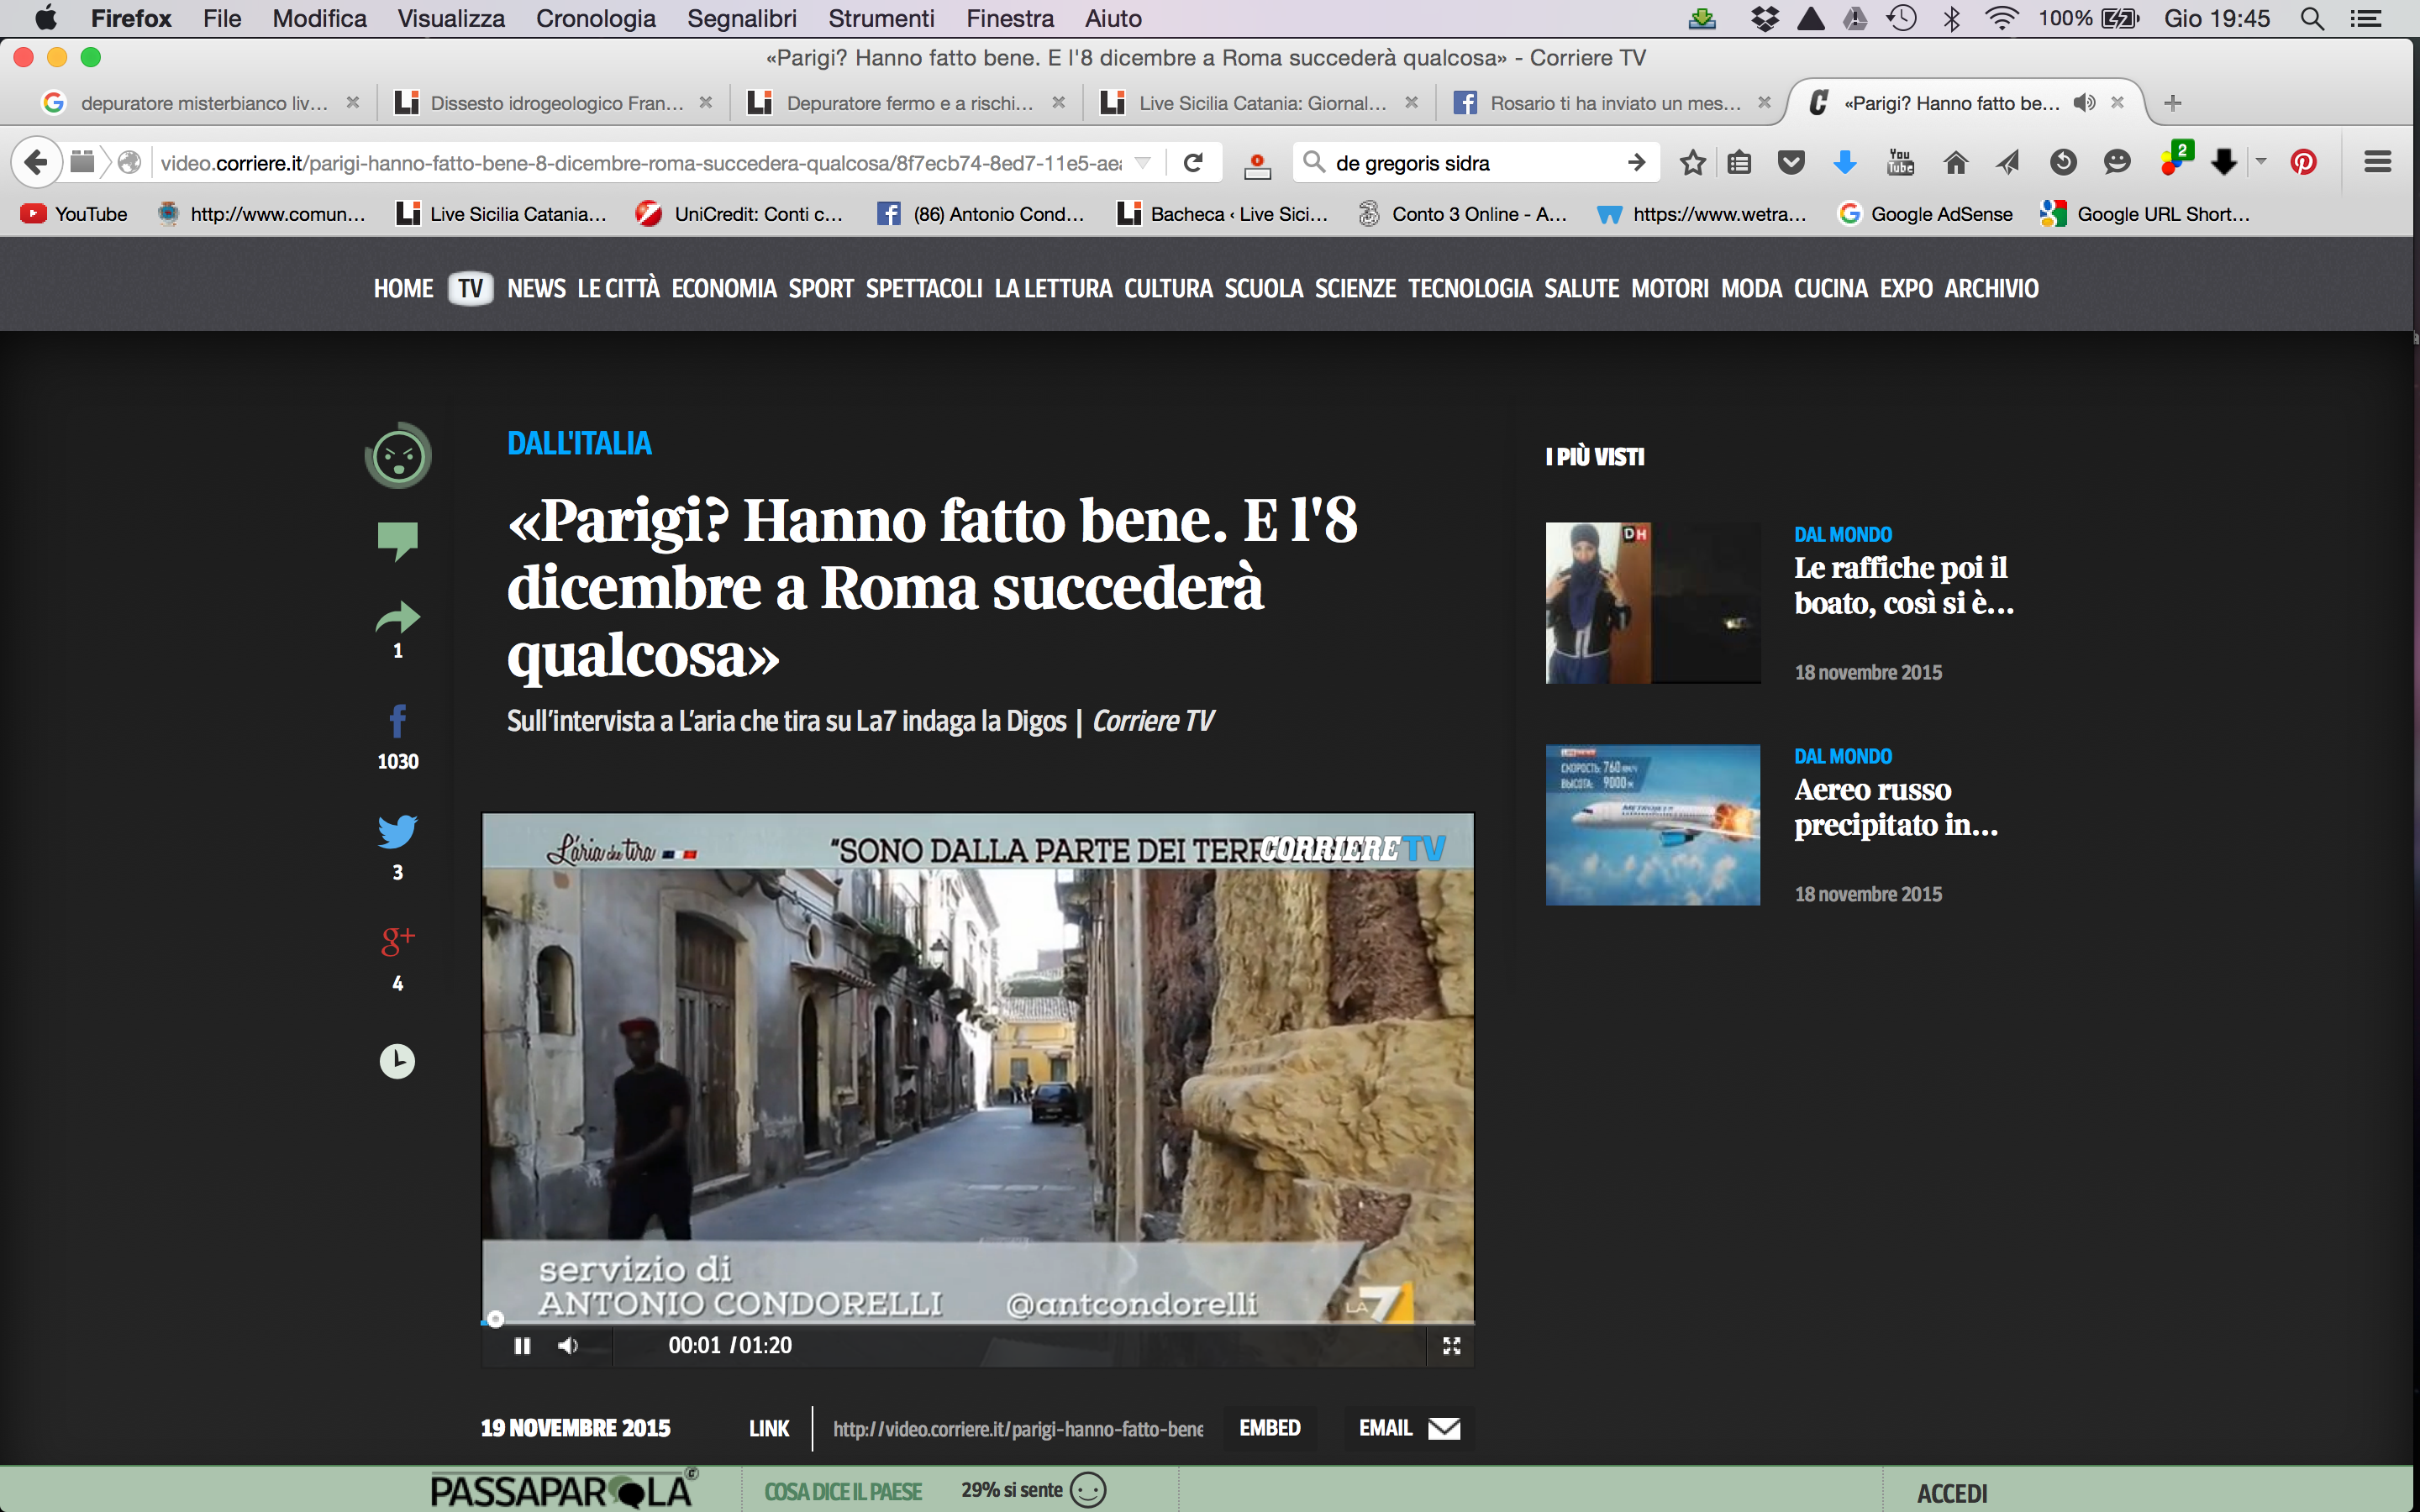Open the Cronologia menu
2420x1512 pixels.
(x=595, y=18)
